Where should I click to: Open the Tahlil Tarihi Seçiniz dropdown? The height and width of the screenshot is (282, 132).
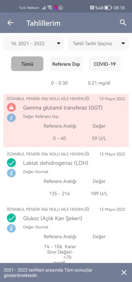(x=98, y=43)
